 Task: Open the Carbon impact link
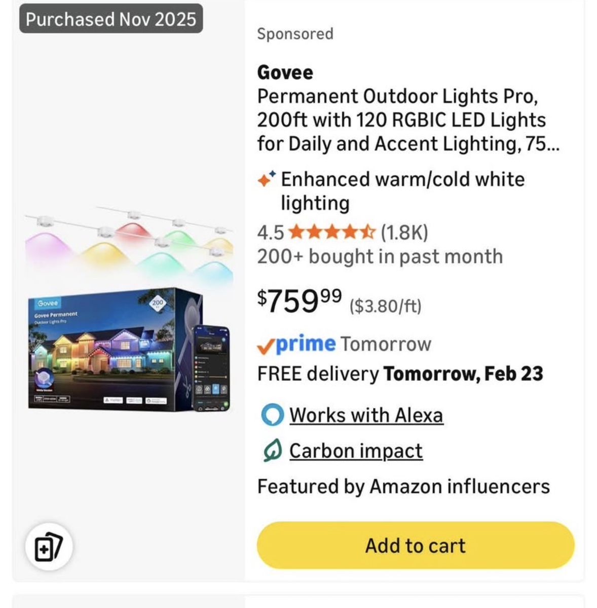tap(356, 451)
